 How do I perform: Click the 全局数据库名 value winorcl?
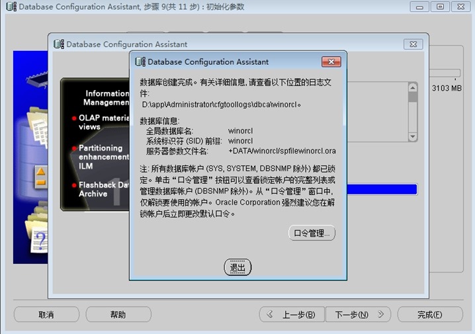click(x=241, y=131)
